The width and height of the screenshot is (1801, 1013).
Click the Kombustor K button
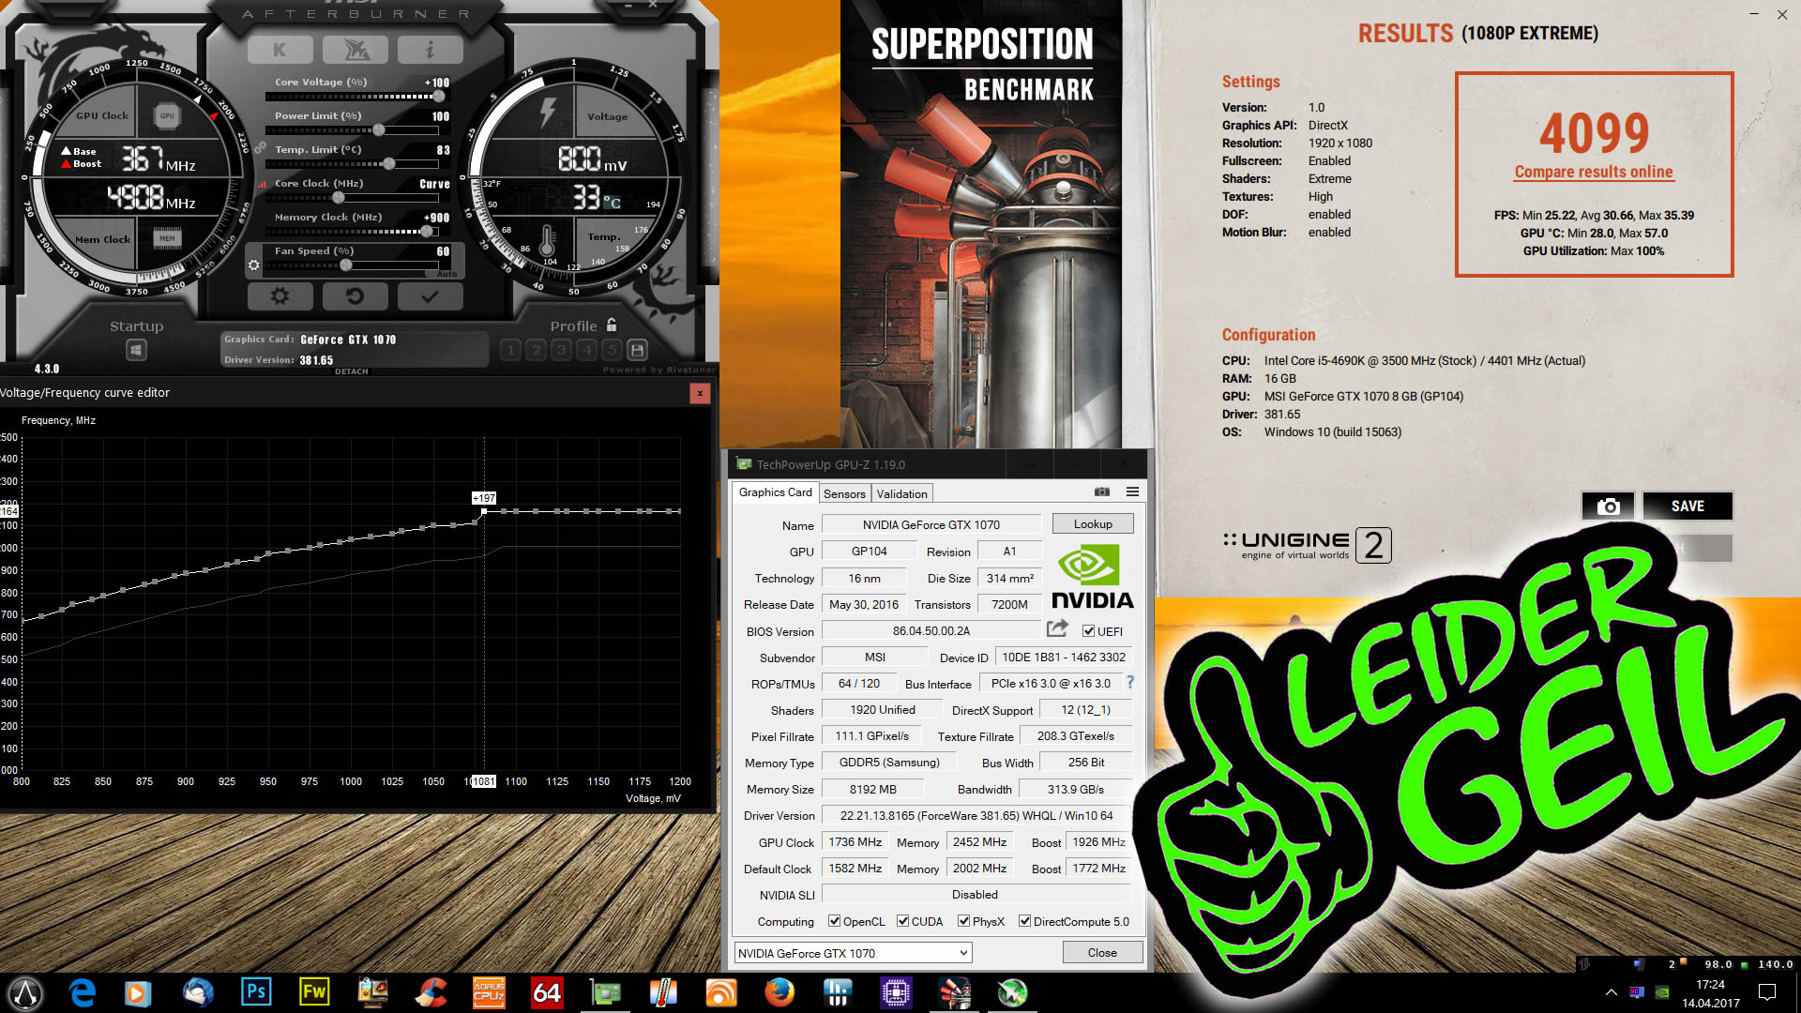[280, 50]
